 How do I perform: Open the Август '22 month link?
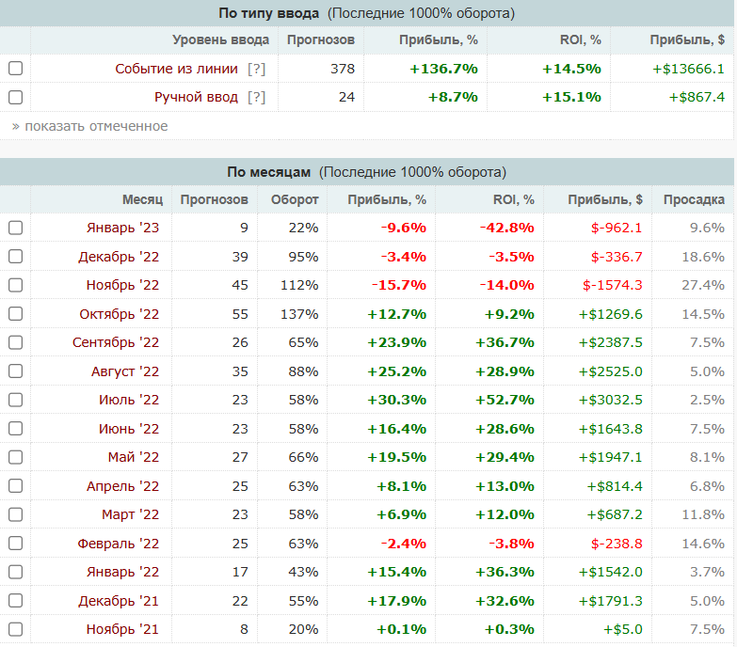tap(125, 371)
